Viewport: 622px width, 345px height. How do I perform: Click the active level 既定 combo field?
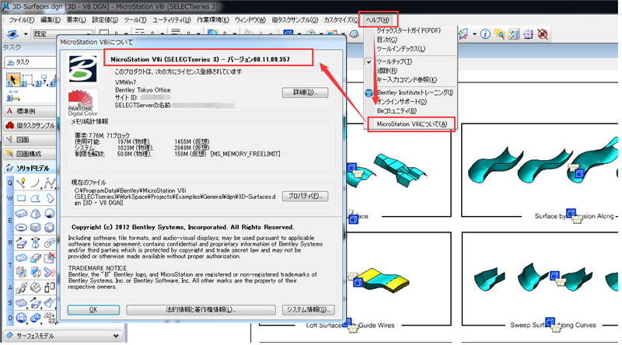(x=62, y=34)
